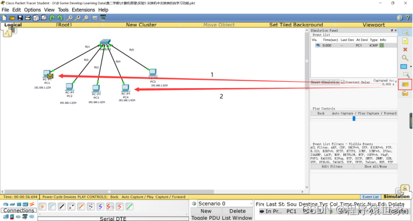Switch to the Simulation mode tab
413x221 pixels.
(396, 197)
